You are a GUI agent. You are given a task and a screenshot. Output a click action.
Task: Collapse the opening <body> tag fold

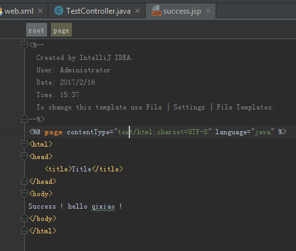tap(24, 193)
